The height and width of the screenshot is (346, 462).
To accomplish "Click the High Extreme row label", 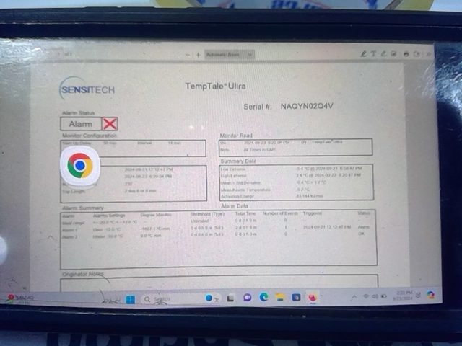I will tap(234, 176).
